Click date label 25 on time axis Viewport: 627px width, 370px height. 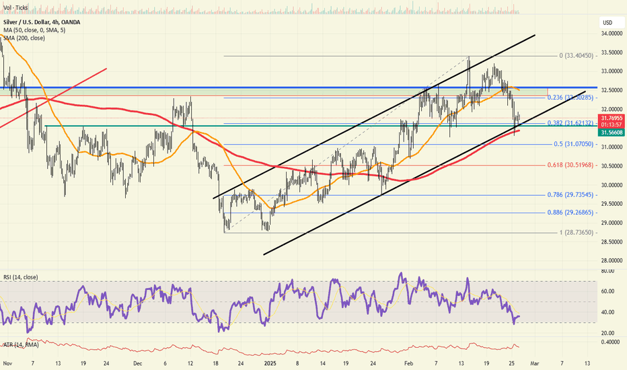(512, 363)
